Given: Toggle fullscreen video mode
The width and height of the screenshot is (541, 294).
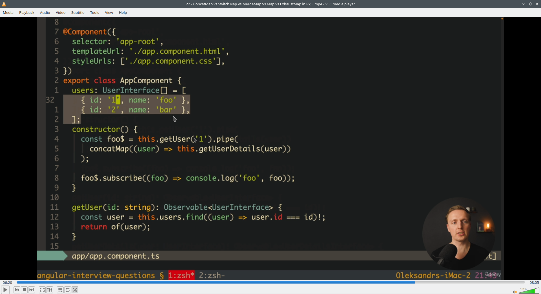Looking at the screenshot, I should tap(42, 290).
